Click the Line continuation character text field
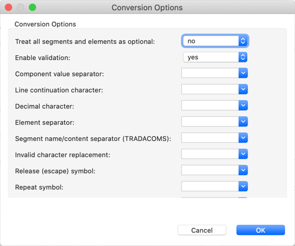Viewport: 295px width, 246px height. click(x=210, y=89)
